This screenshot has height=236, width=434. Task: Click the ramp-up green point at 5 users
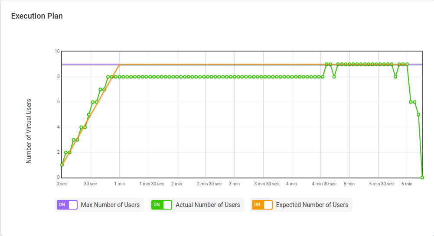89,115
